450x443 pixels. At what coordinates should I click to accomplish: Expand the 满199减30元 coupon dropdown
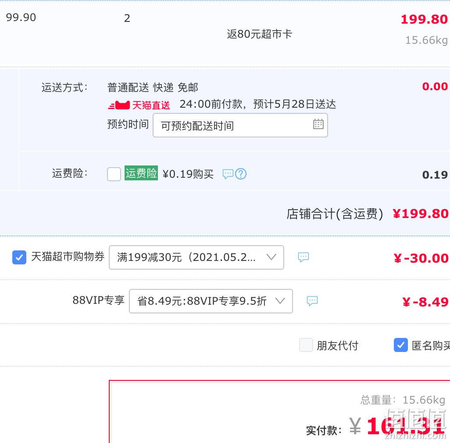[196, 257]
